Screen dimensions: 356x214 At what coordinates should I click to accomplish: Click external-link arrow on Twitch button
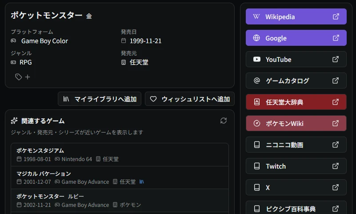pyautogui.click(x=336, y=166)
